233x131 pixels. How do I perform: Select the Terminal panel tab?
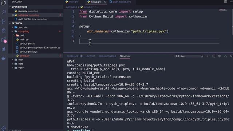125,56
